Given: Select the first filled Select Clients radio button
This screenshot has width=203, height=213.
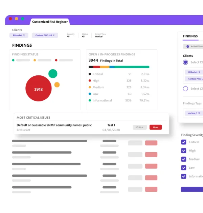Looking at the screenshot, I should 185,62.
